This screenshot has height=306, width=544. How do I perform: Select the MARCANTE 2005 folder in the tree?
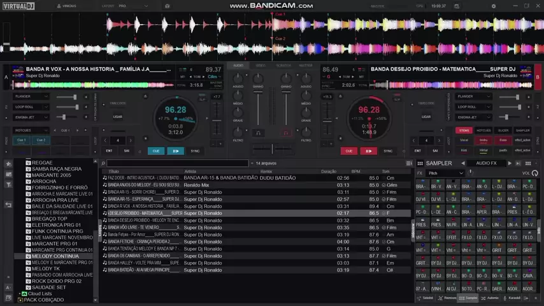52,175
